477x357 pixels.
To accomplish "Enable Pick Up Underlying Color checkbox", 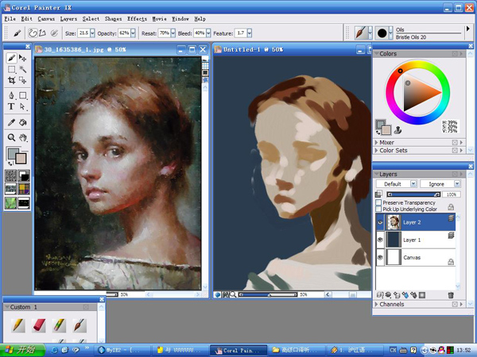I will coord(378,209).
